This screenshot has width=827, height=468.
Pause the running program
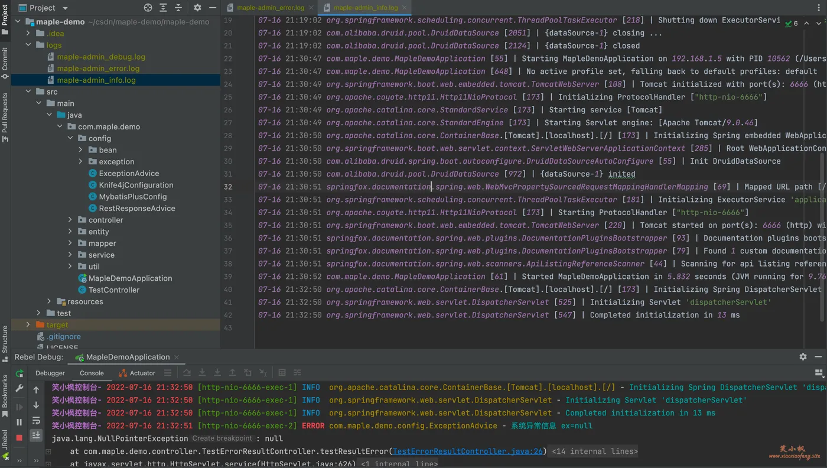19,422
